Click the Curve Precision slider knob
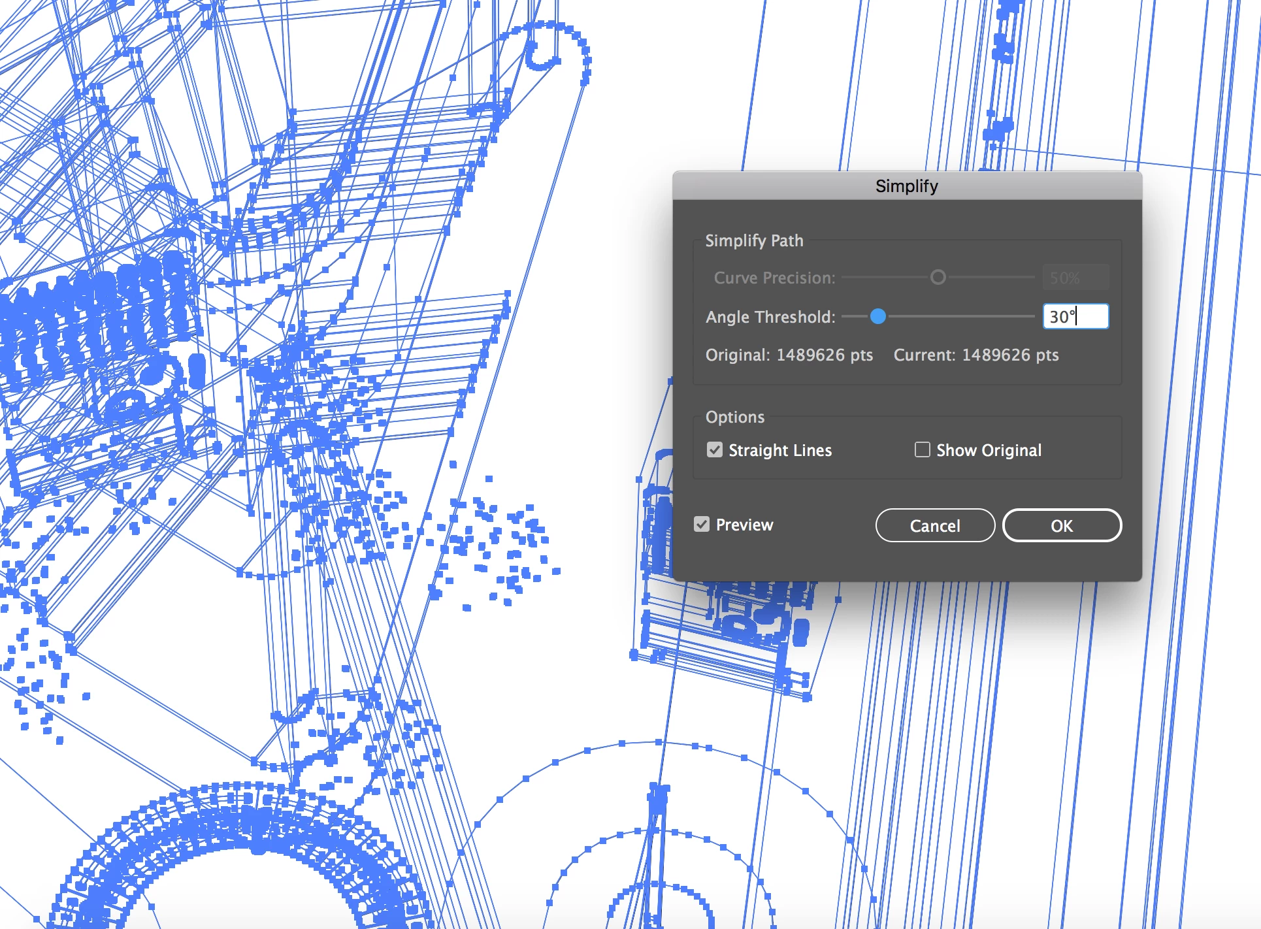The image size is (1261, 929). (x=938, y=278)
